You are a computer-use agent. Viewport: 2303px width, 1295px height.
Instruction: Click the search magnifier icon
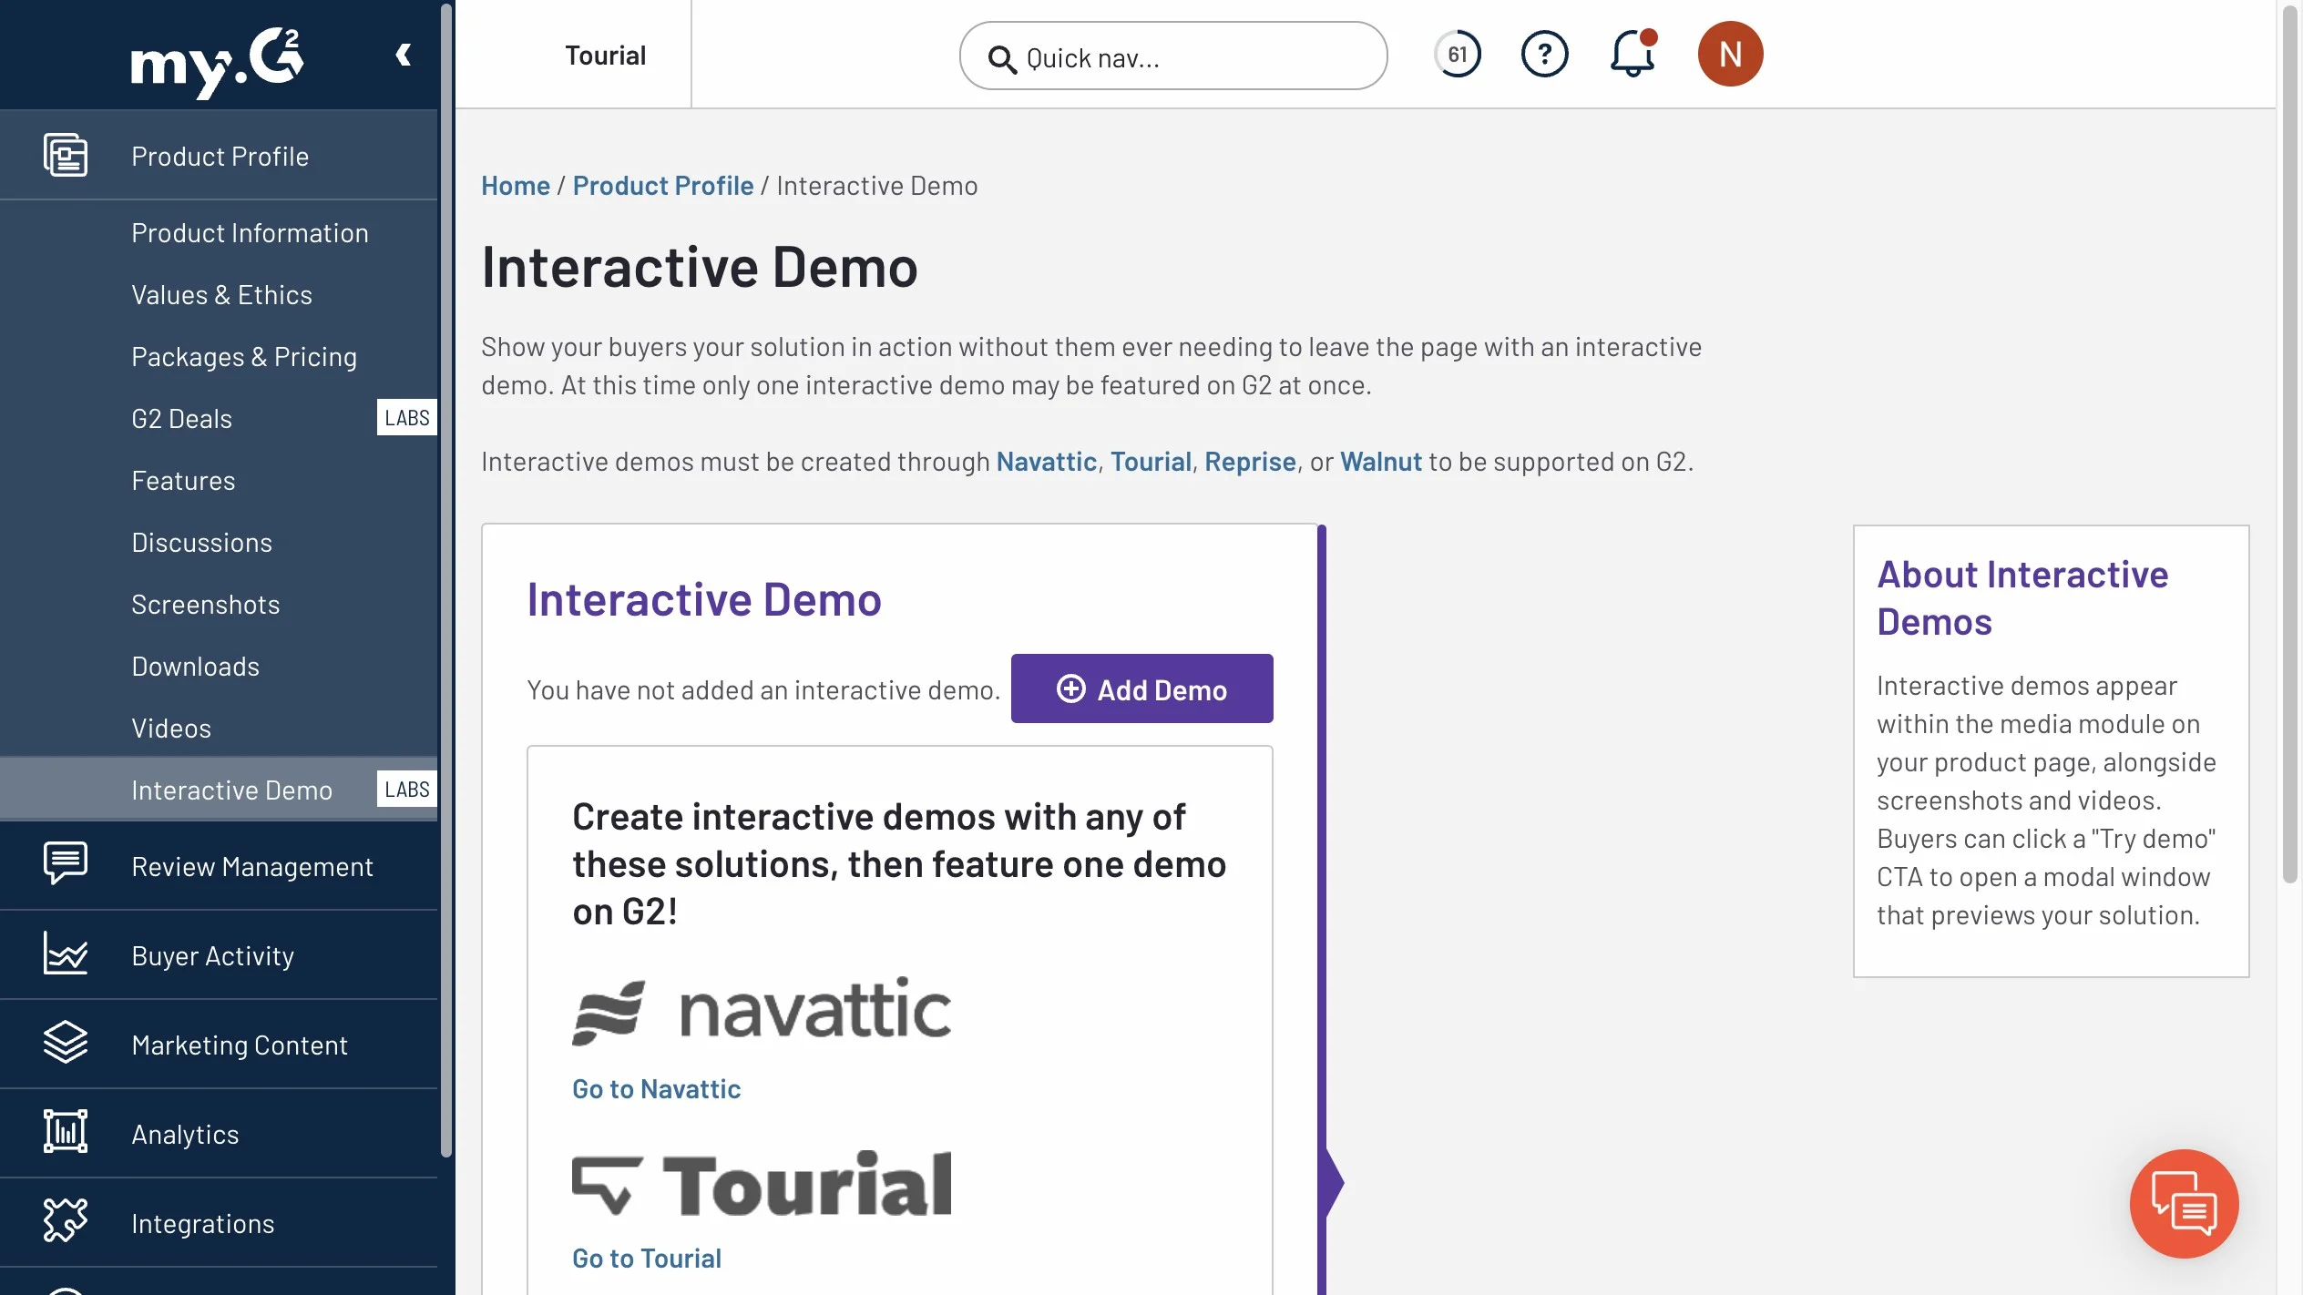(1002, 58)
